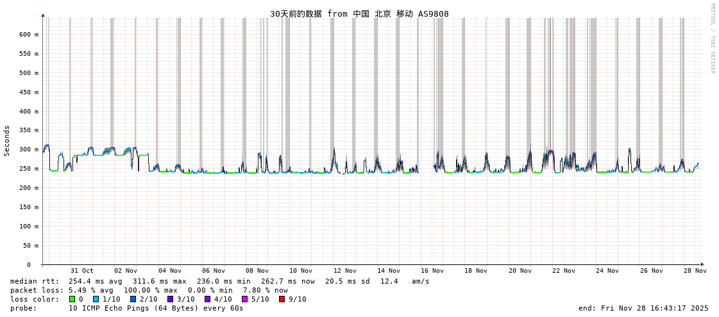This screenshot has width=719, height=317.
Task: Click the 3/10 loss color swatch
Action: click(x=170, y=299)
